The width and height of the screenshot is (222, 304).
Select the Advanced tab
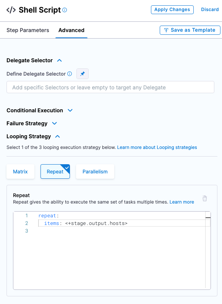click(71, 30)
